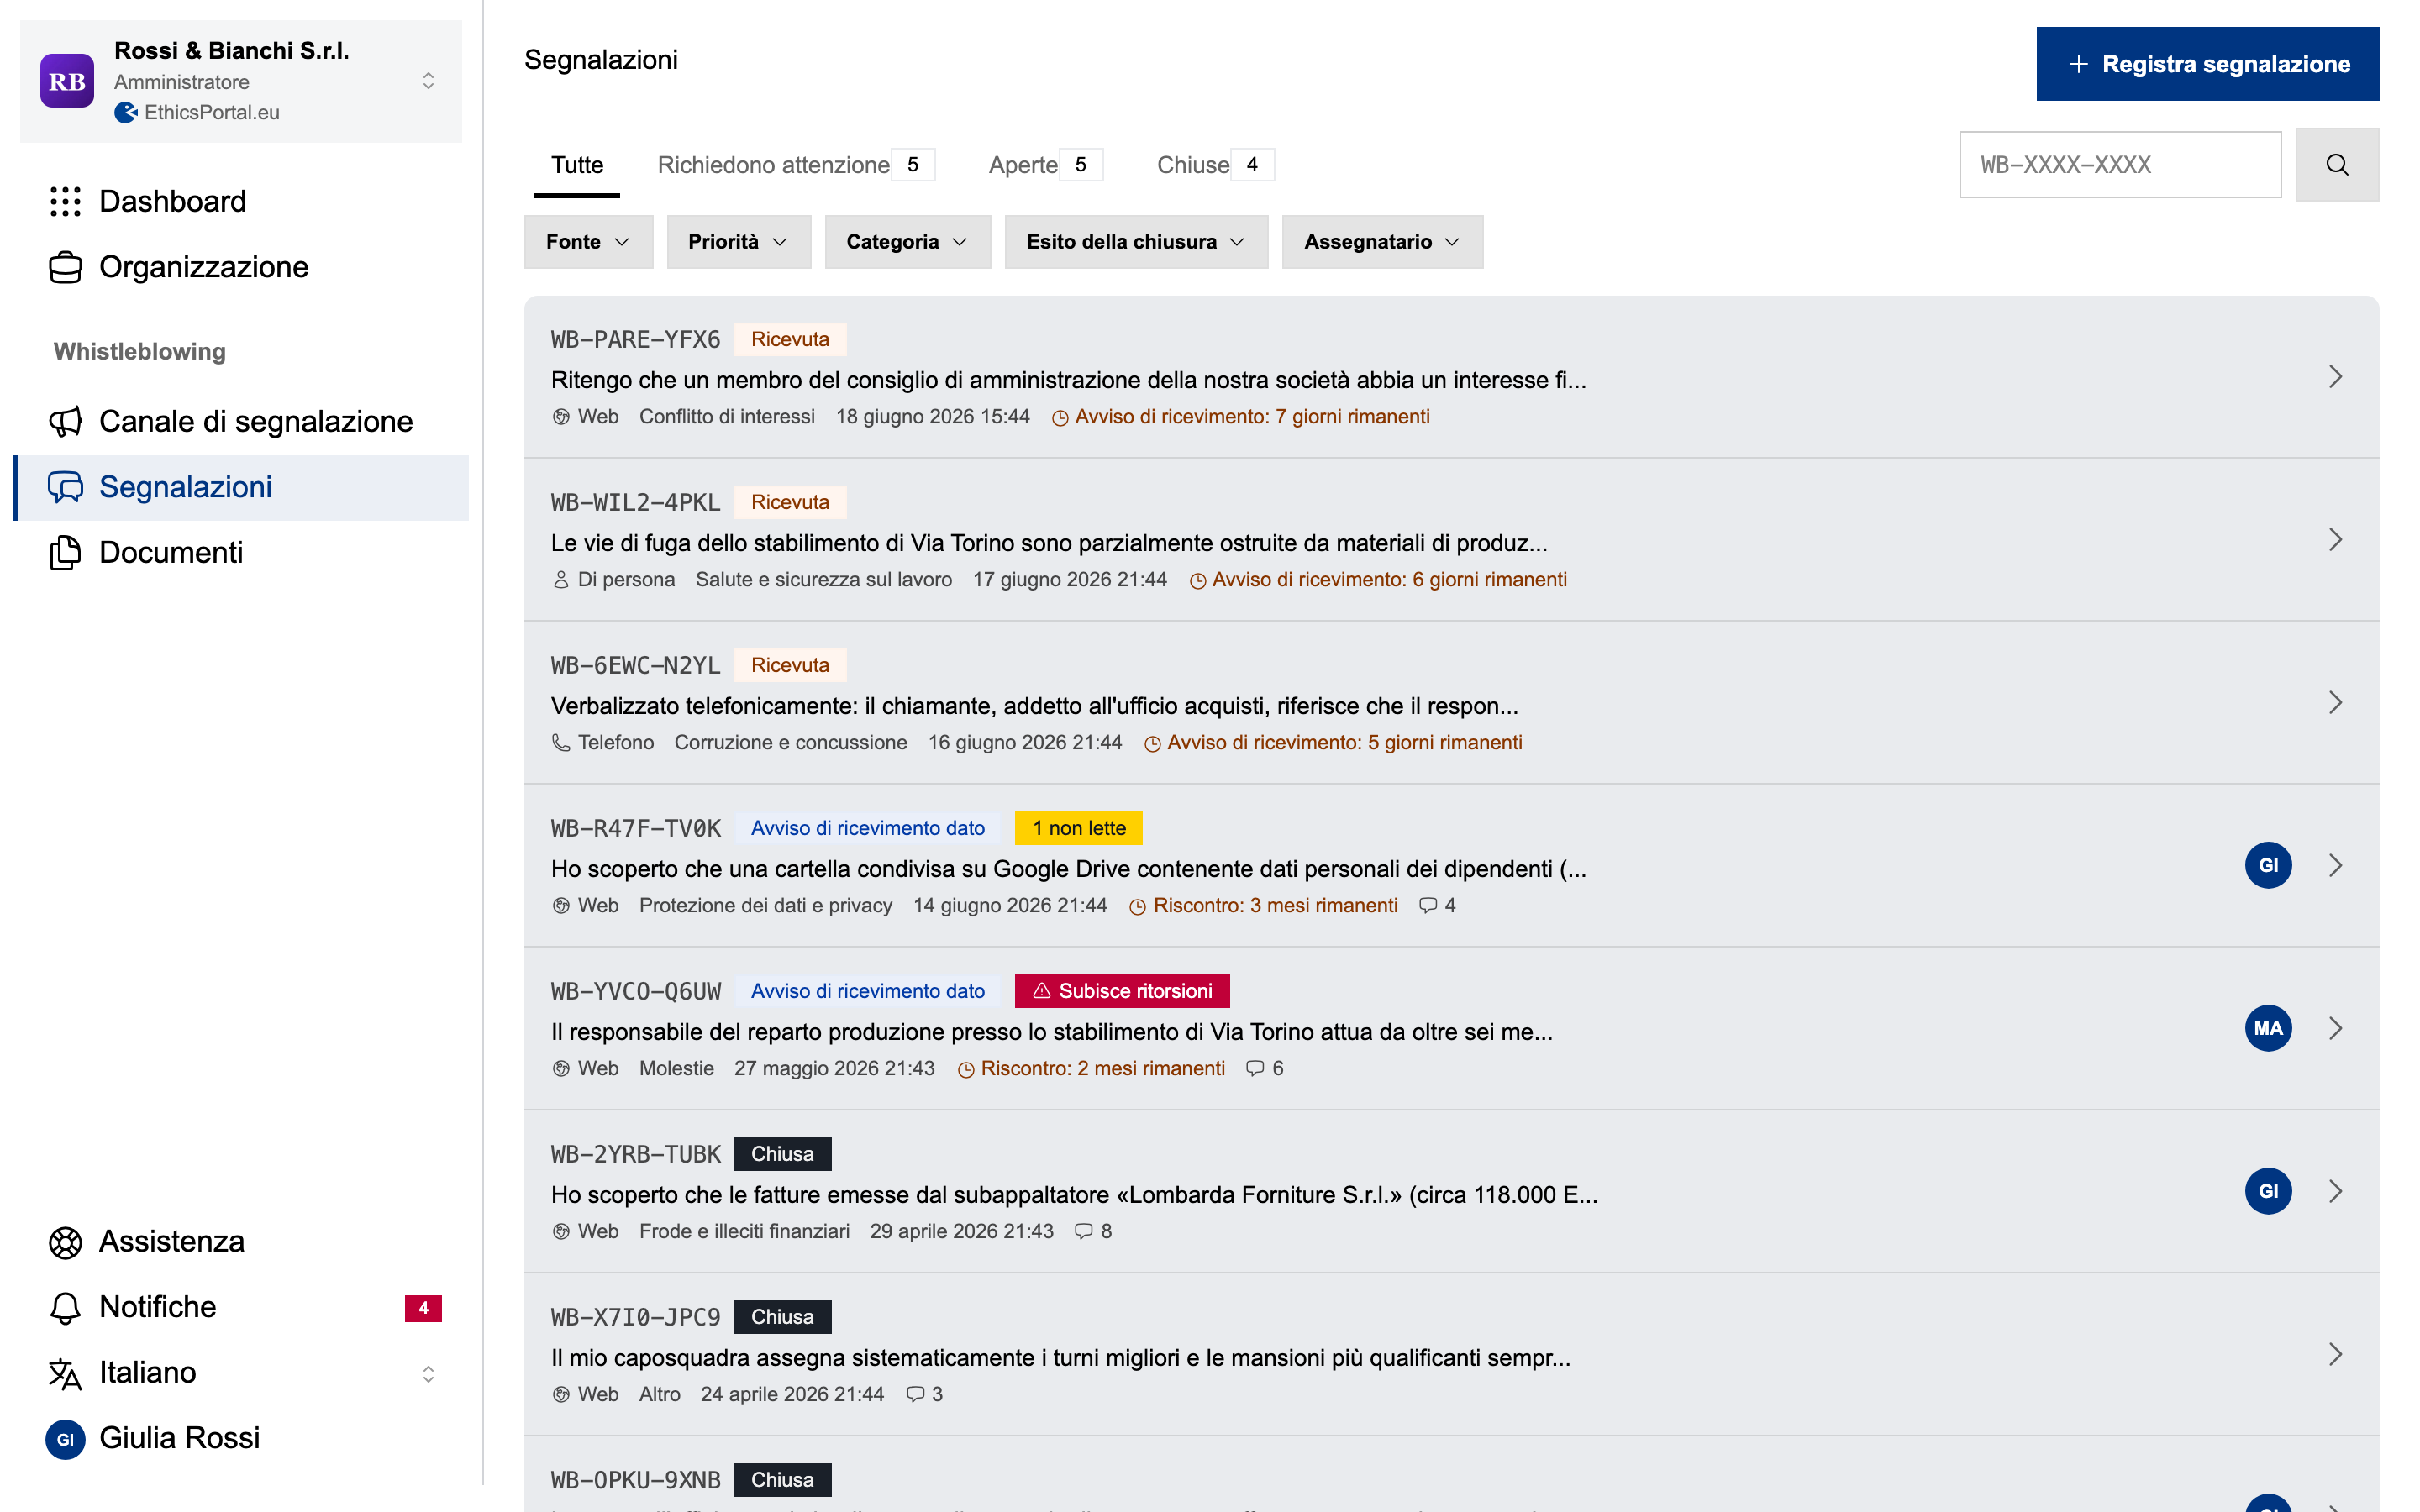Click the comments icon on WB-2YRB-TUBK
This screenshot has width=2420, height=1512.
coord(1083,1231)
